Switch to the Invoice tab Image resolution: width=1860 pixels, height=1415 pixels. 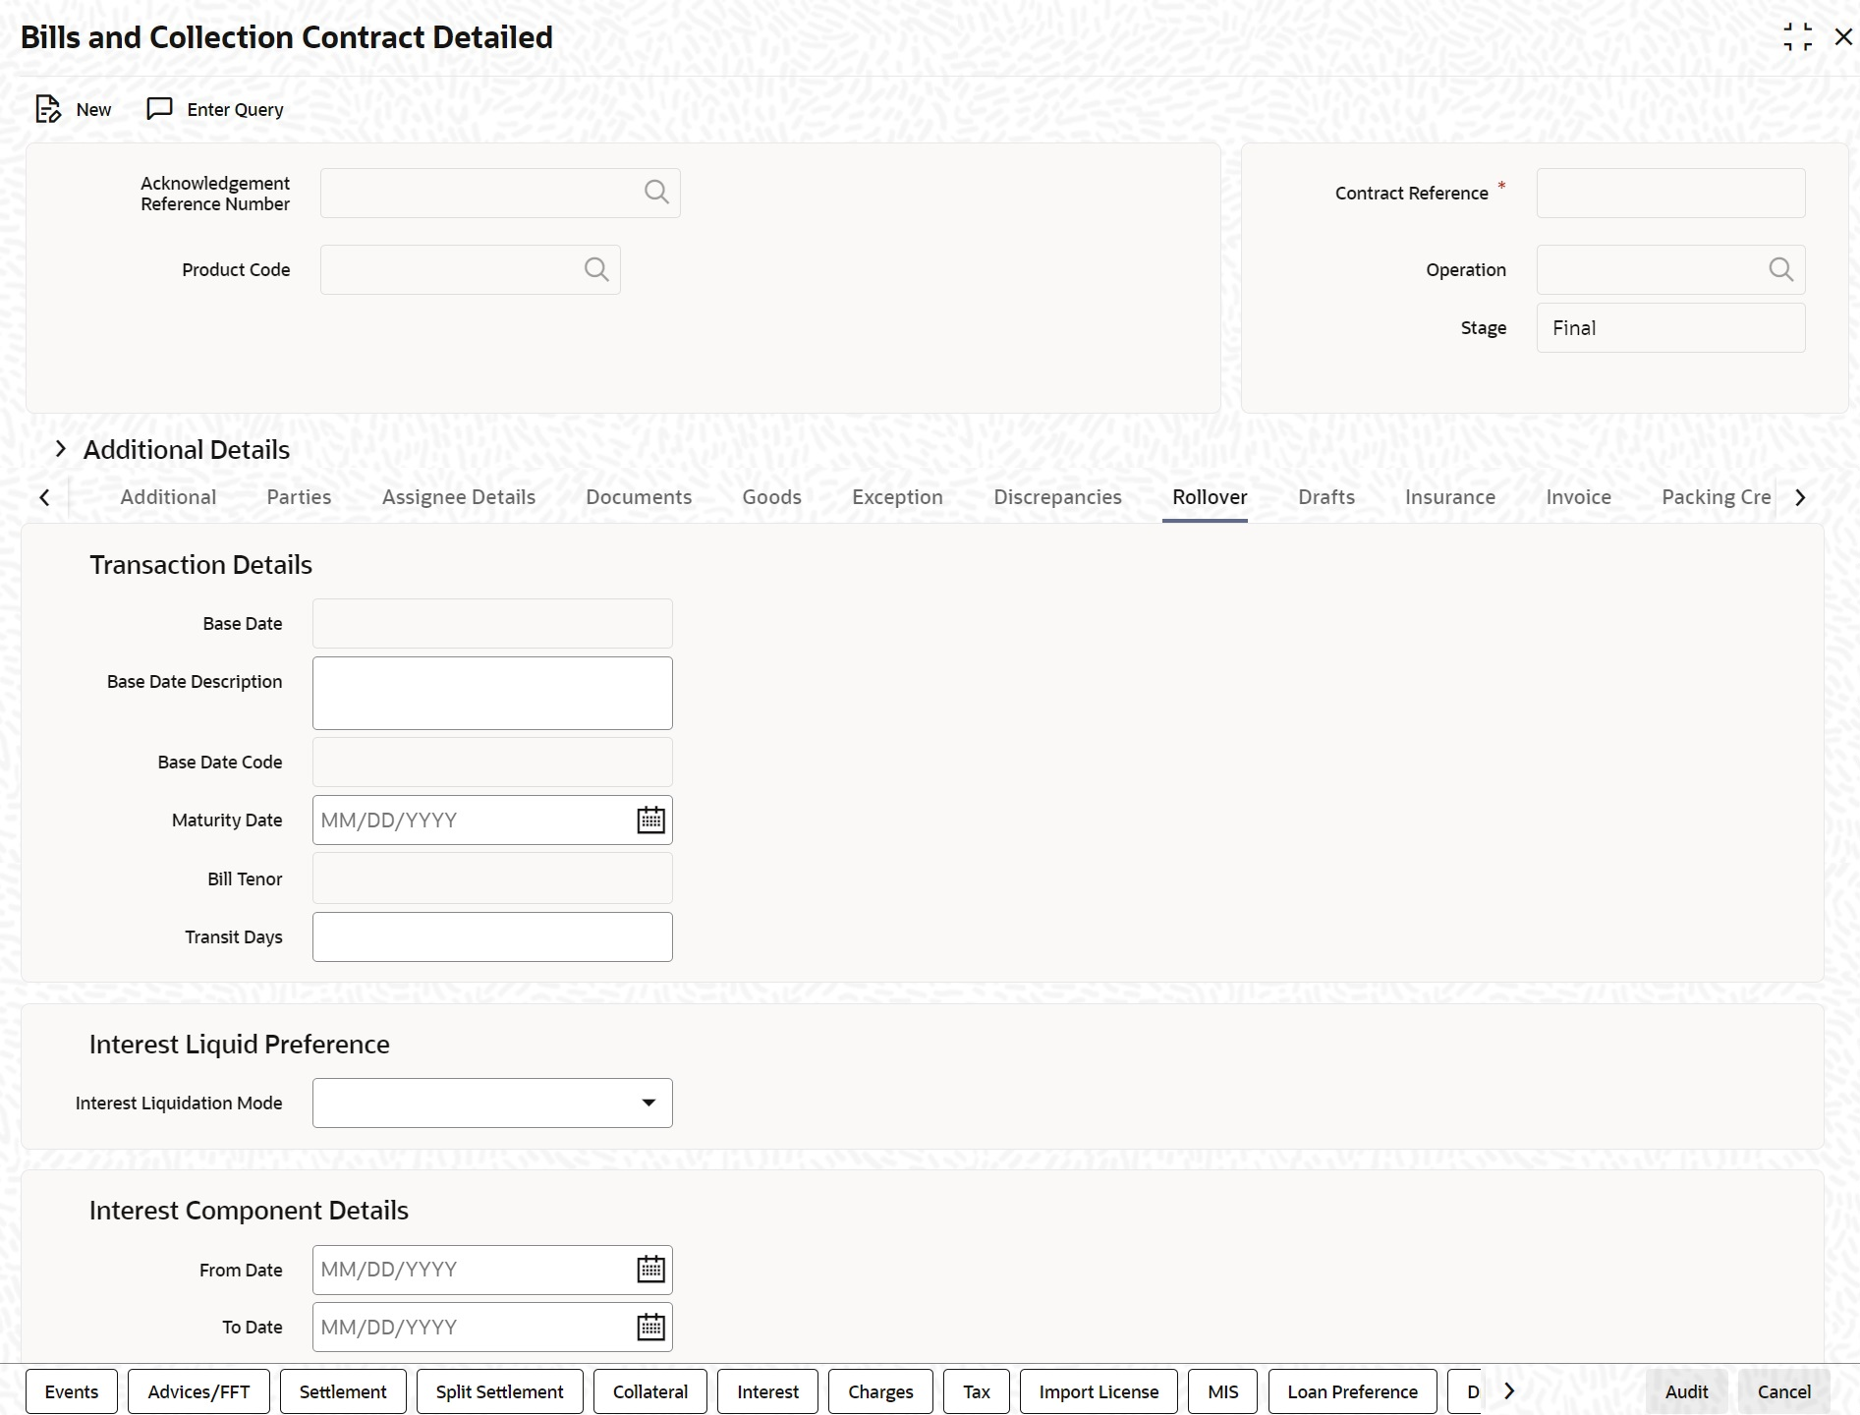[1578, 497]
